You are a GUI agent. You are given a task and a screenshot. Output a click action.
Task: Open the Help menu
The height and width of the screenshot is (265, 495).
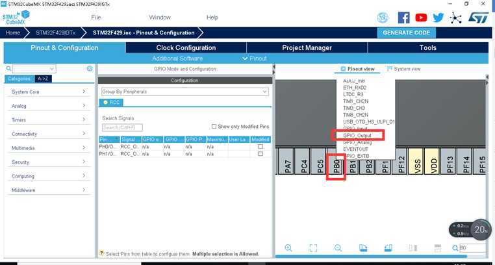click(x=212, y=18)
